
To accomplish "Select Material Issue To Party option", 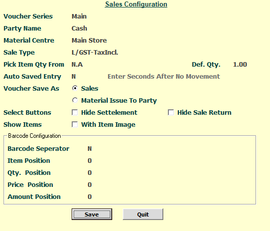I will coord(75,100).
